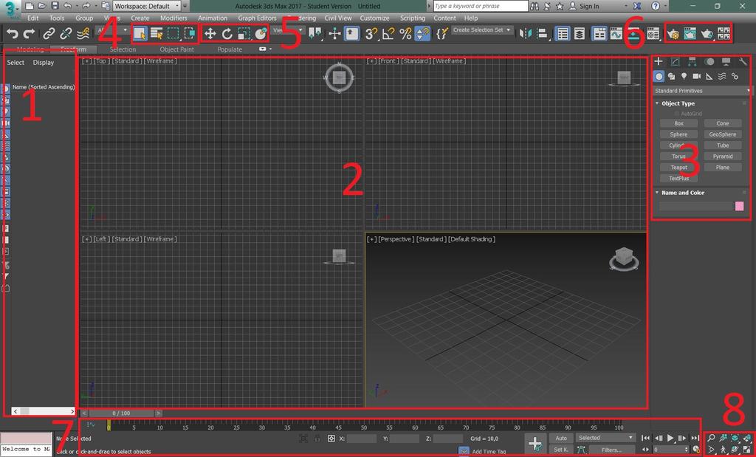
Task: Click the Plane primitive button
Action: tap(723, 168)
